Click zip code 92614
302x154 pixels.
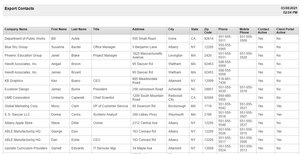click(209, 39)
